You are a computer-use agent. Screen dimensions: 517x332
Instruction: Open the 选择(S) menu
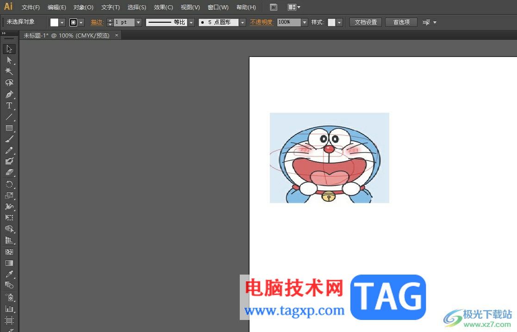coord(137,7)
